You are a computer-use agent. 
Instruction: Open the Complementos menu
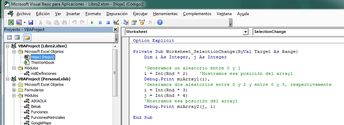tap(197, 14)
